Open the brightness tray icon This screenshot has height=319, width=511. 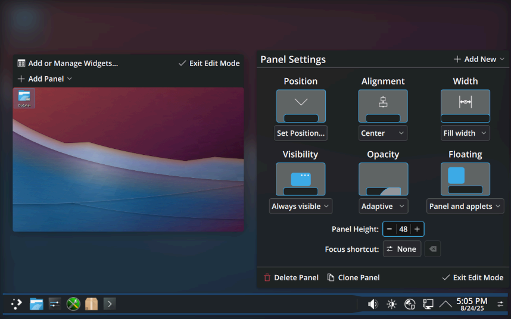pyautogui.click(x=391, y=304)
